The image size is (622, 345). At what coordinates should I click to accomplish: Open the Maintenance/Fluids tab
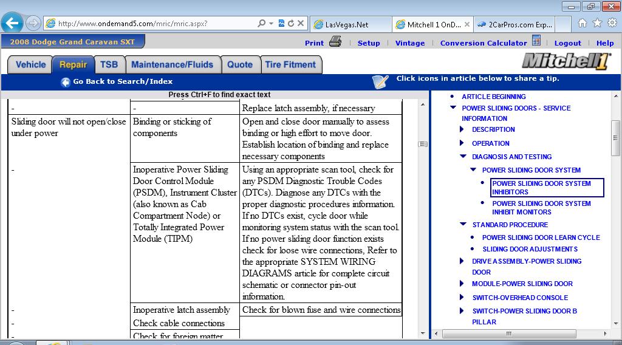172,64
